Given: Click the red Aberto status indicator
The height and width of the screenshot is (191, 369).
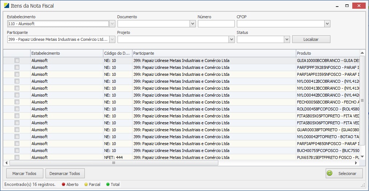Looking at the screenshot, I should point(63,184).
